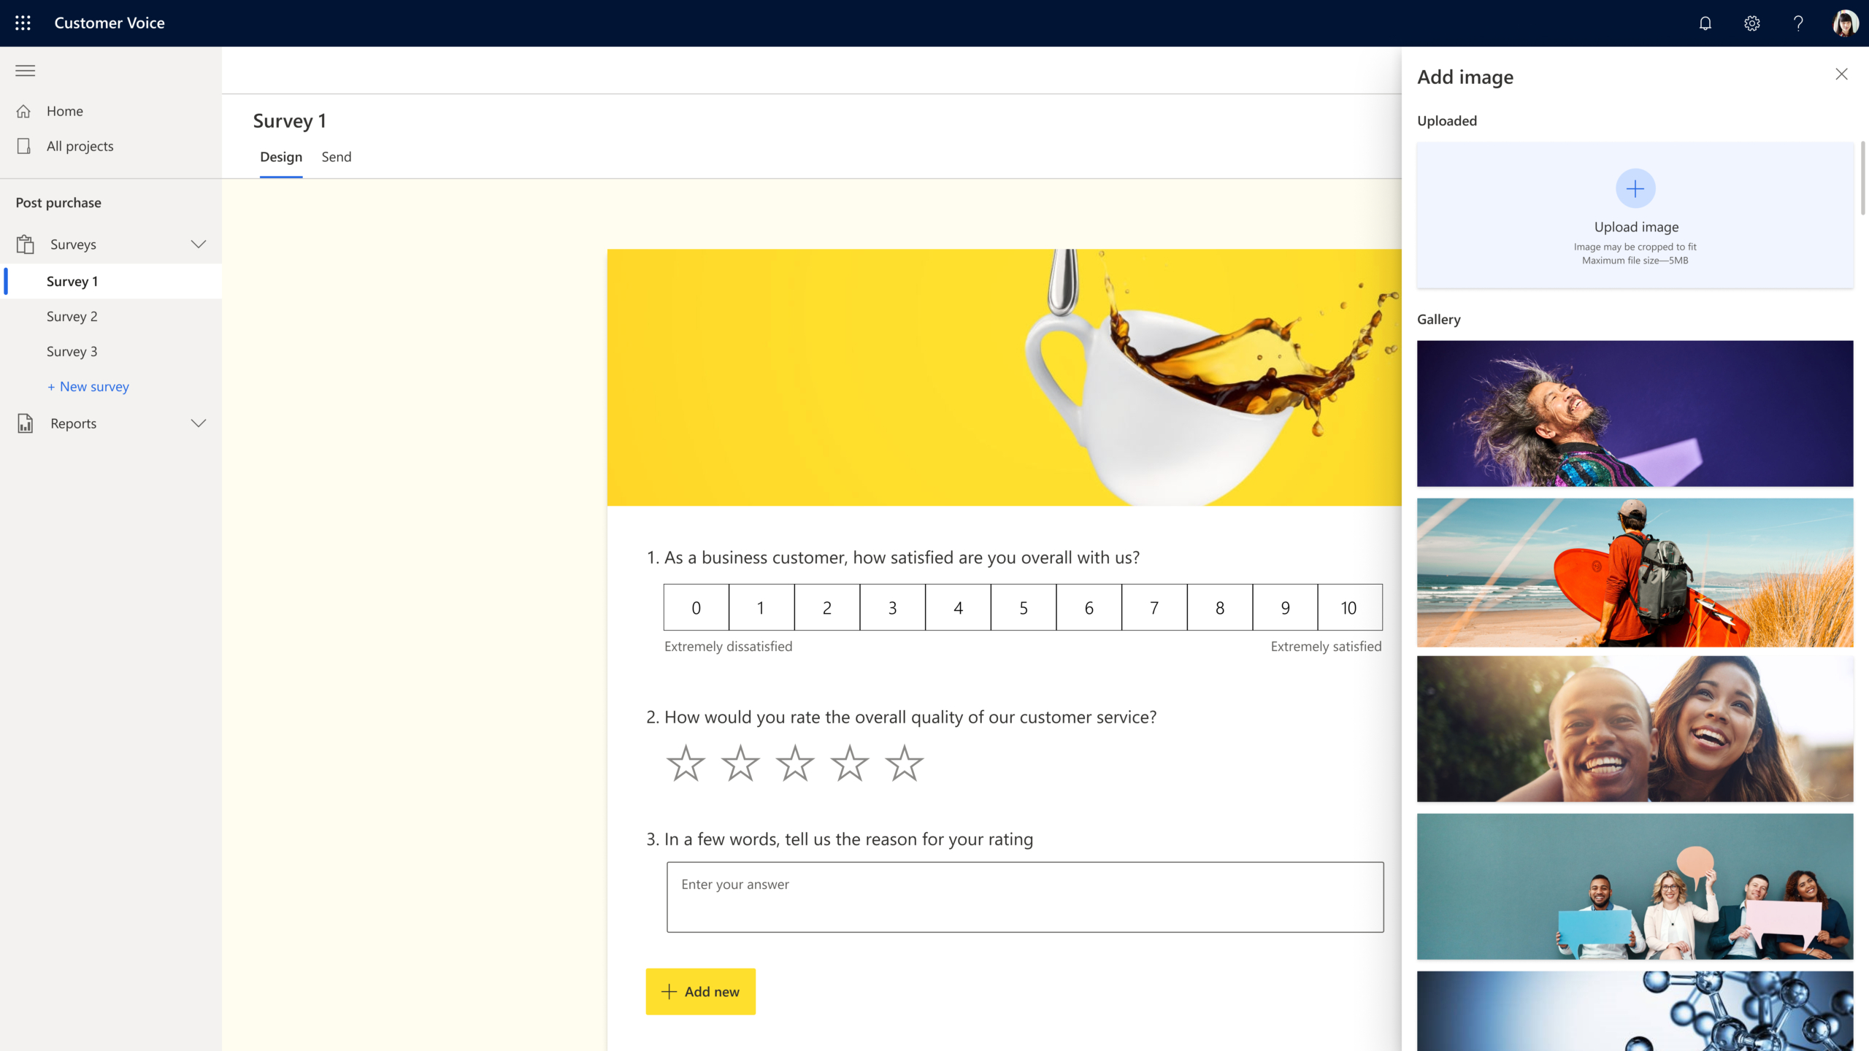Screen dimensions: 1869x1051
Task: Open the Help question mark icon
Action: [x=1798, y=23]
